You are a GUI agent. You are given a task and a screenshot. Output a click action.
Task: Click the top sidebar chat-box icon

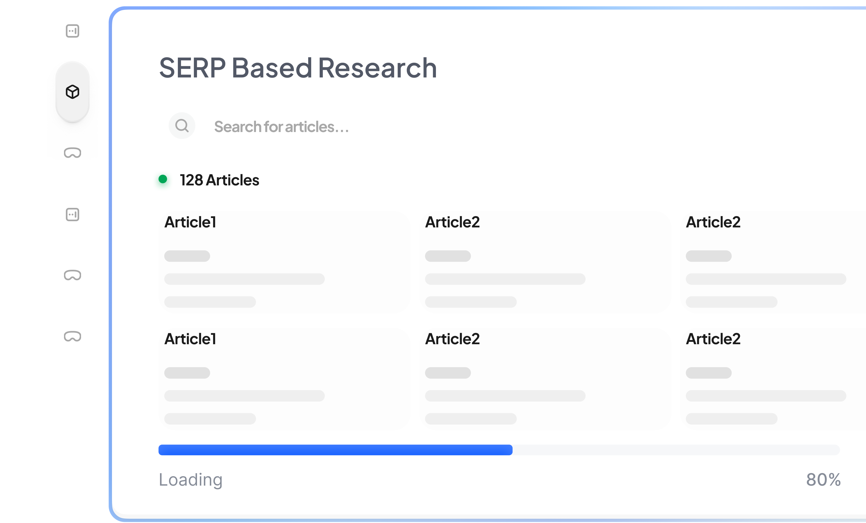click(x=73, y=31)
